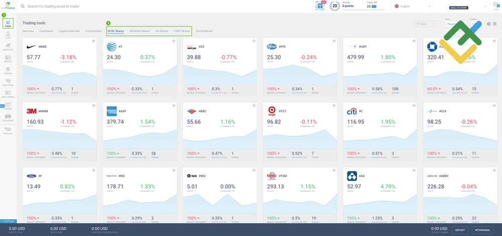Toggle the favorite star on the #T card

point(174,41)
